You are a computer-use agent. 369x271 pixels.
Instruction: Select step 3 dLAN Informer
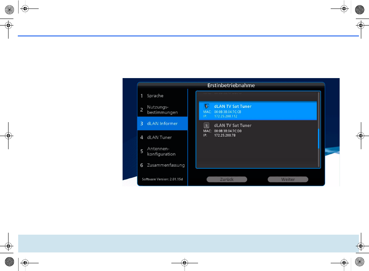coord(162,123)
